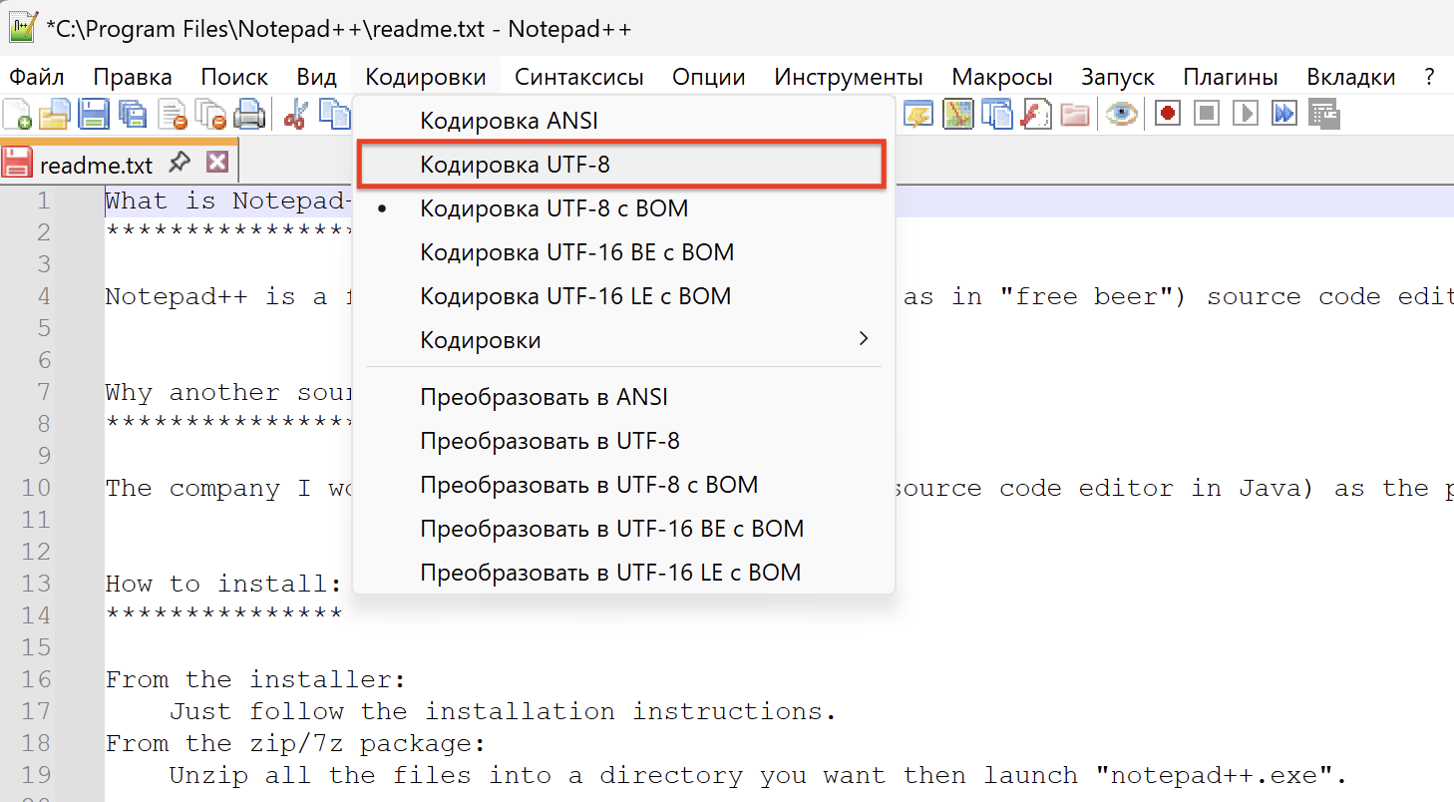Expand the Кодировки submenu arrow

(864, 340)
